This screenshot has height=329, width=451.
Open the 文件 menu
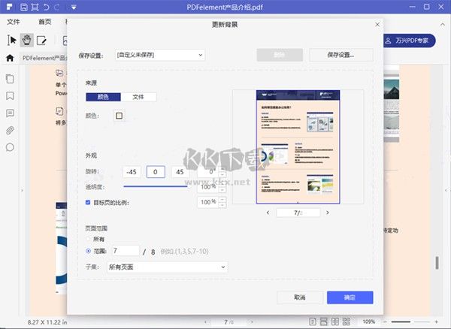coord(14,22)
